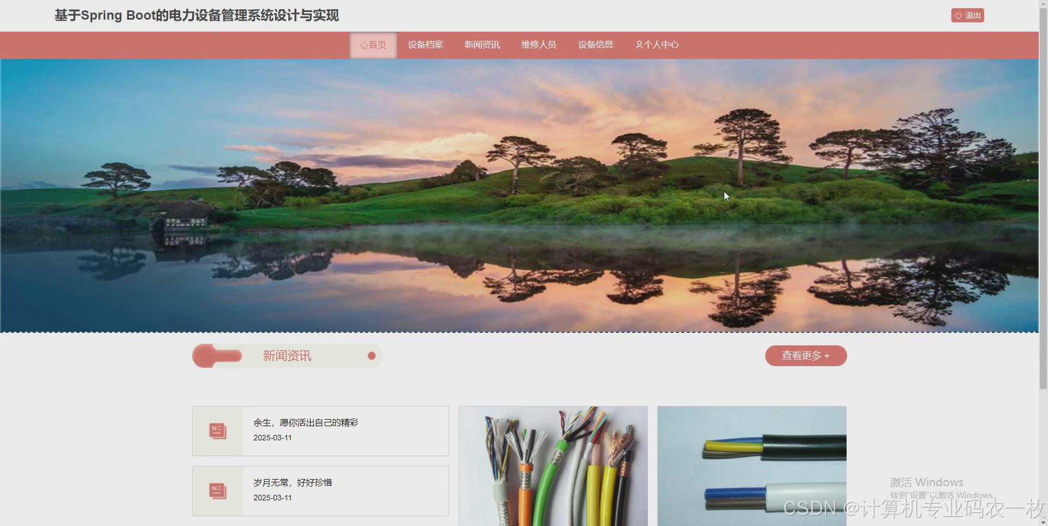Open the 设备档案 navigation menu item

(x=425, y=45)
